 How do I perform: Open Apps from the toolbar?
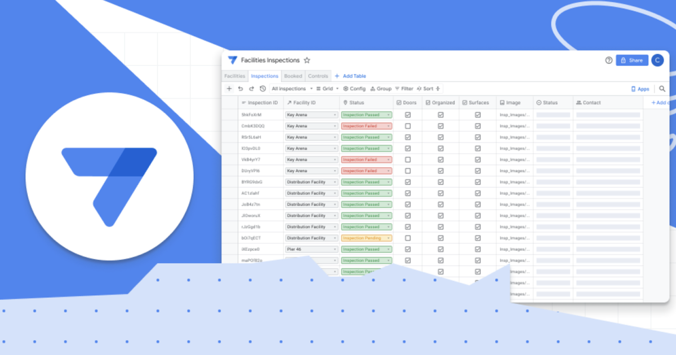point(640,89)
